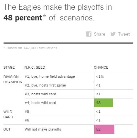This screenshot has height=138, width=137.
Task: Click the Twitter bird icon
Action: (113, 34)
